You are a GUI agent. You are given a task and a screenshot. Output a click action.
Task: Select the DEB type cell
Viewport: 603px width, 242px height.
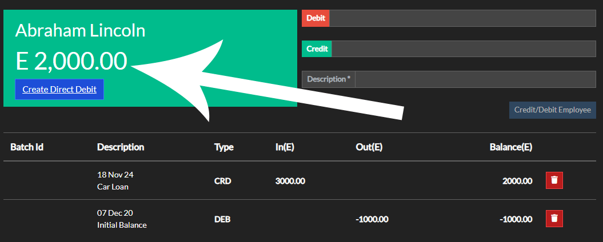pyautogui.click(x=224, y=219)
